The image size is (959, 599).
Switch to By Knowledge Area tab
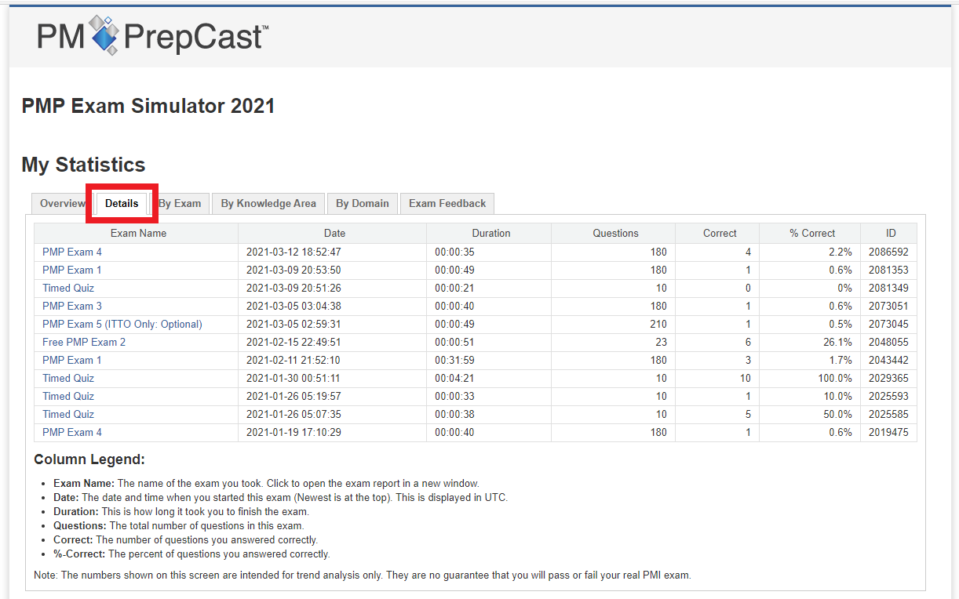point(268,204)
